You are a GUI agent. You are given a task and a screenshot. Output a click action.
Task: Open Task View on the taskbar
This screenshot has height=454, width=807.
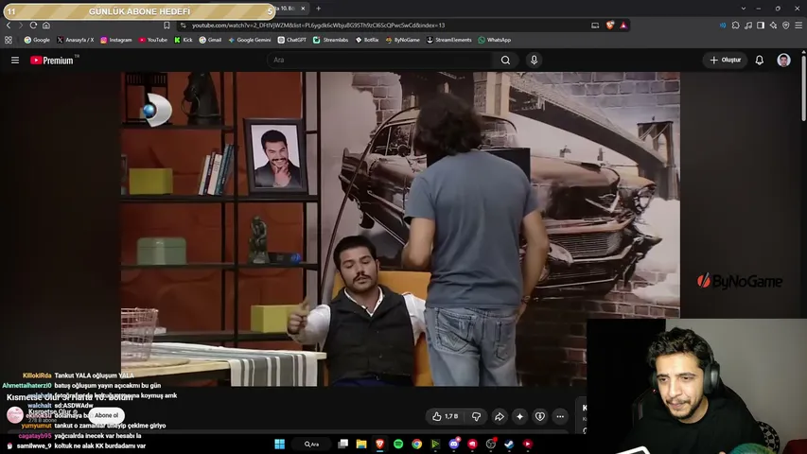tap(342, 444)
